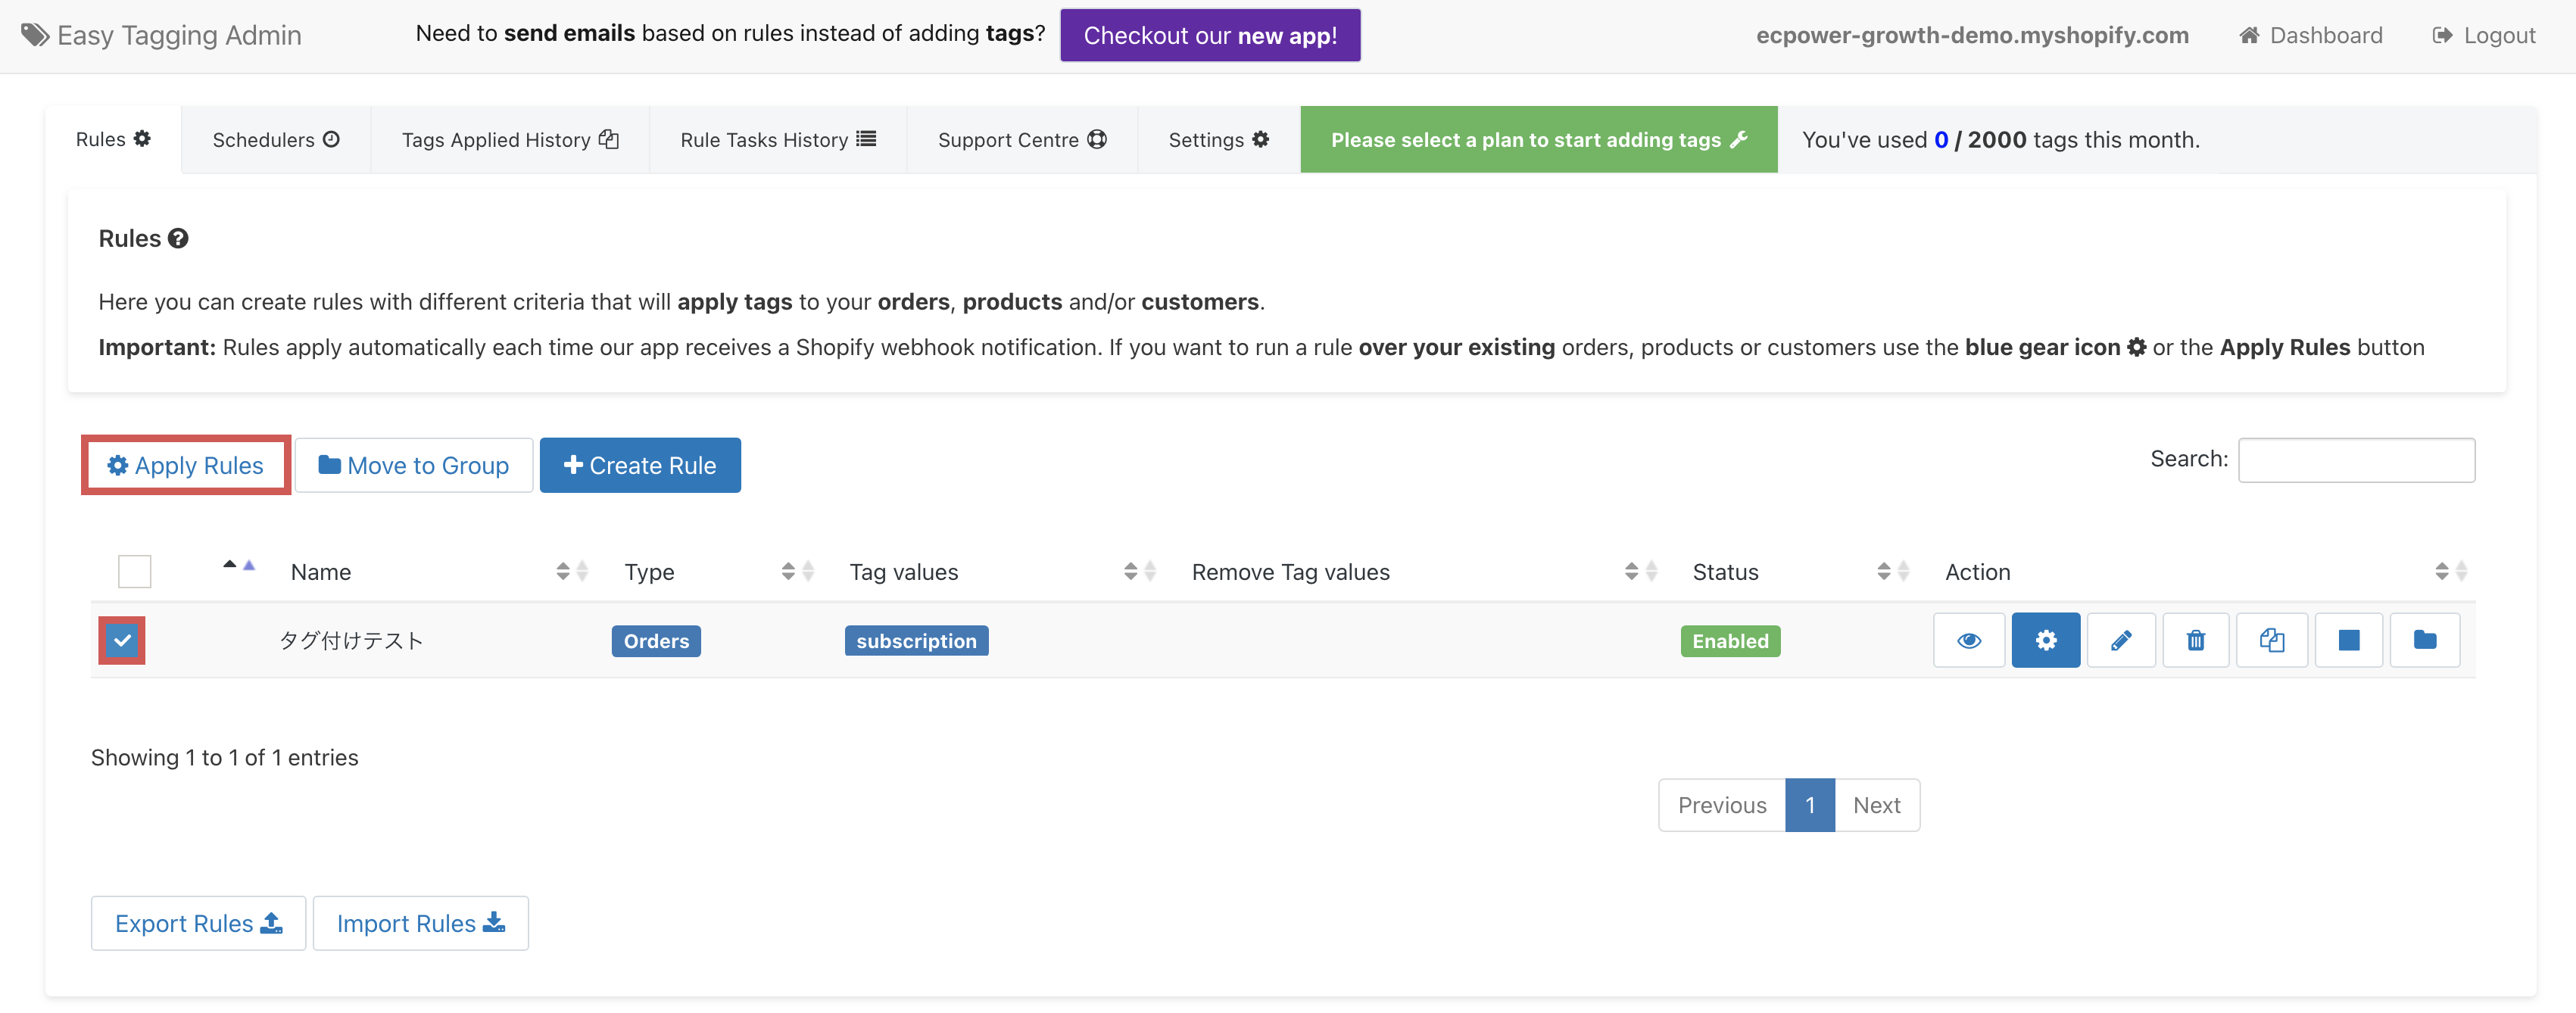Image resolution: width=2576 pixels, height=1013 pixels.
Task: Disable the rule with the square stop icon
Action: pyautogui.click(x=2348, y=640)
